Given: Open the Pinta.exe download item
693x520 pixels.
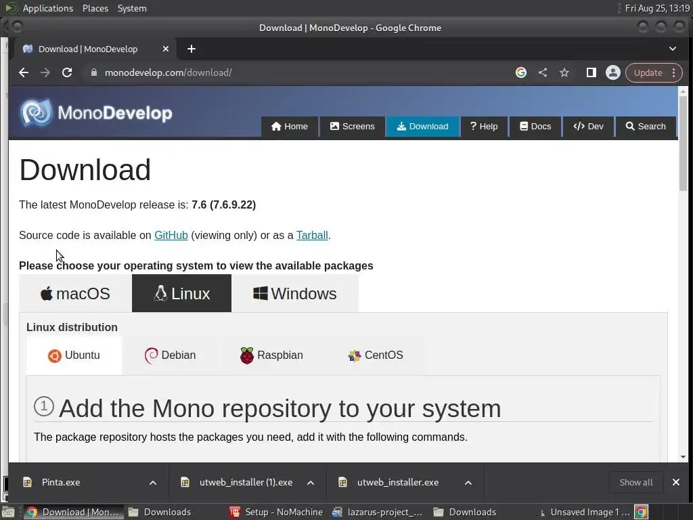Looking at the screenshot, I should point(61,482).
